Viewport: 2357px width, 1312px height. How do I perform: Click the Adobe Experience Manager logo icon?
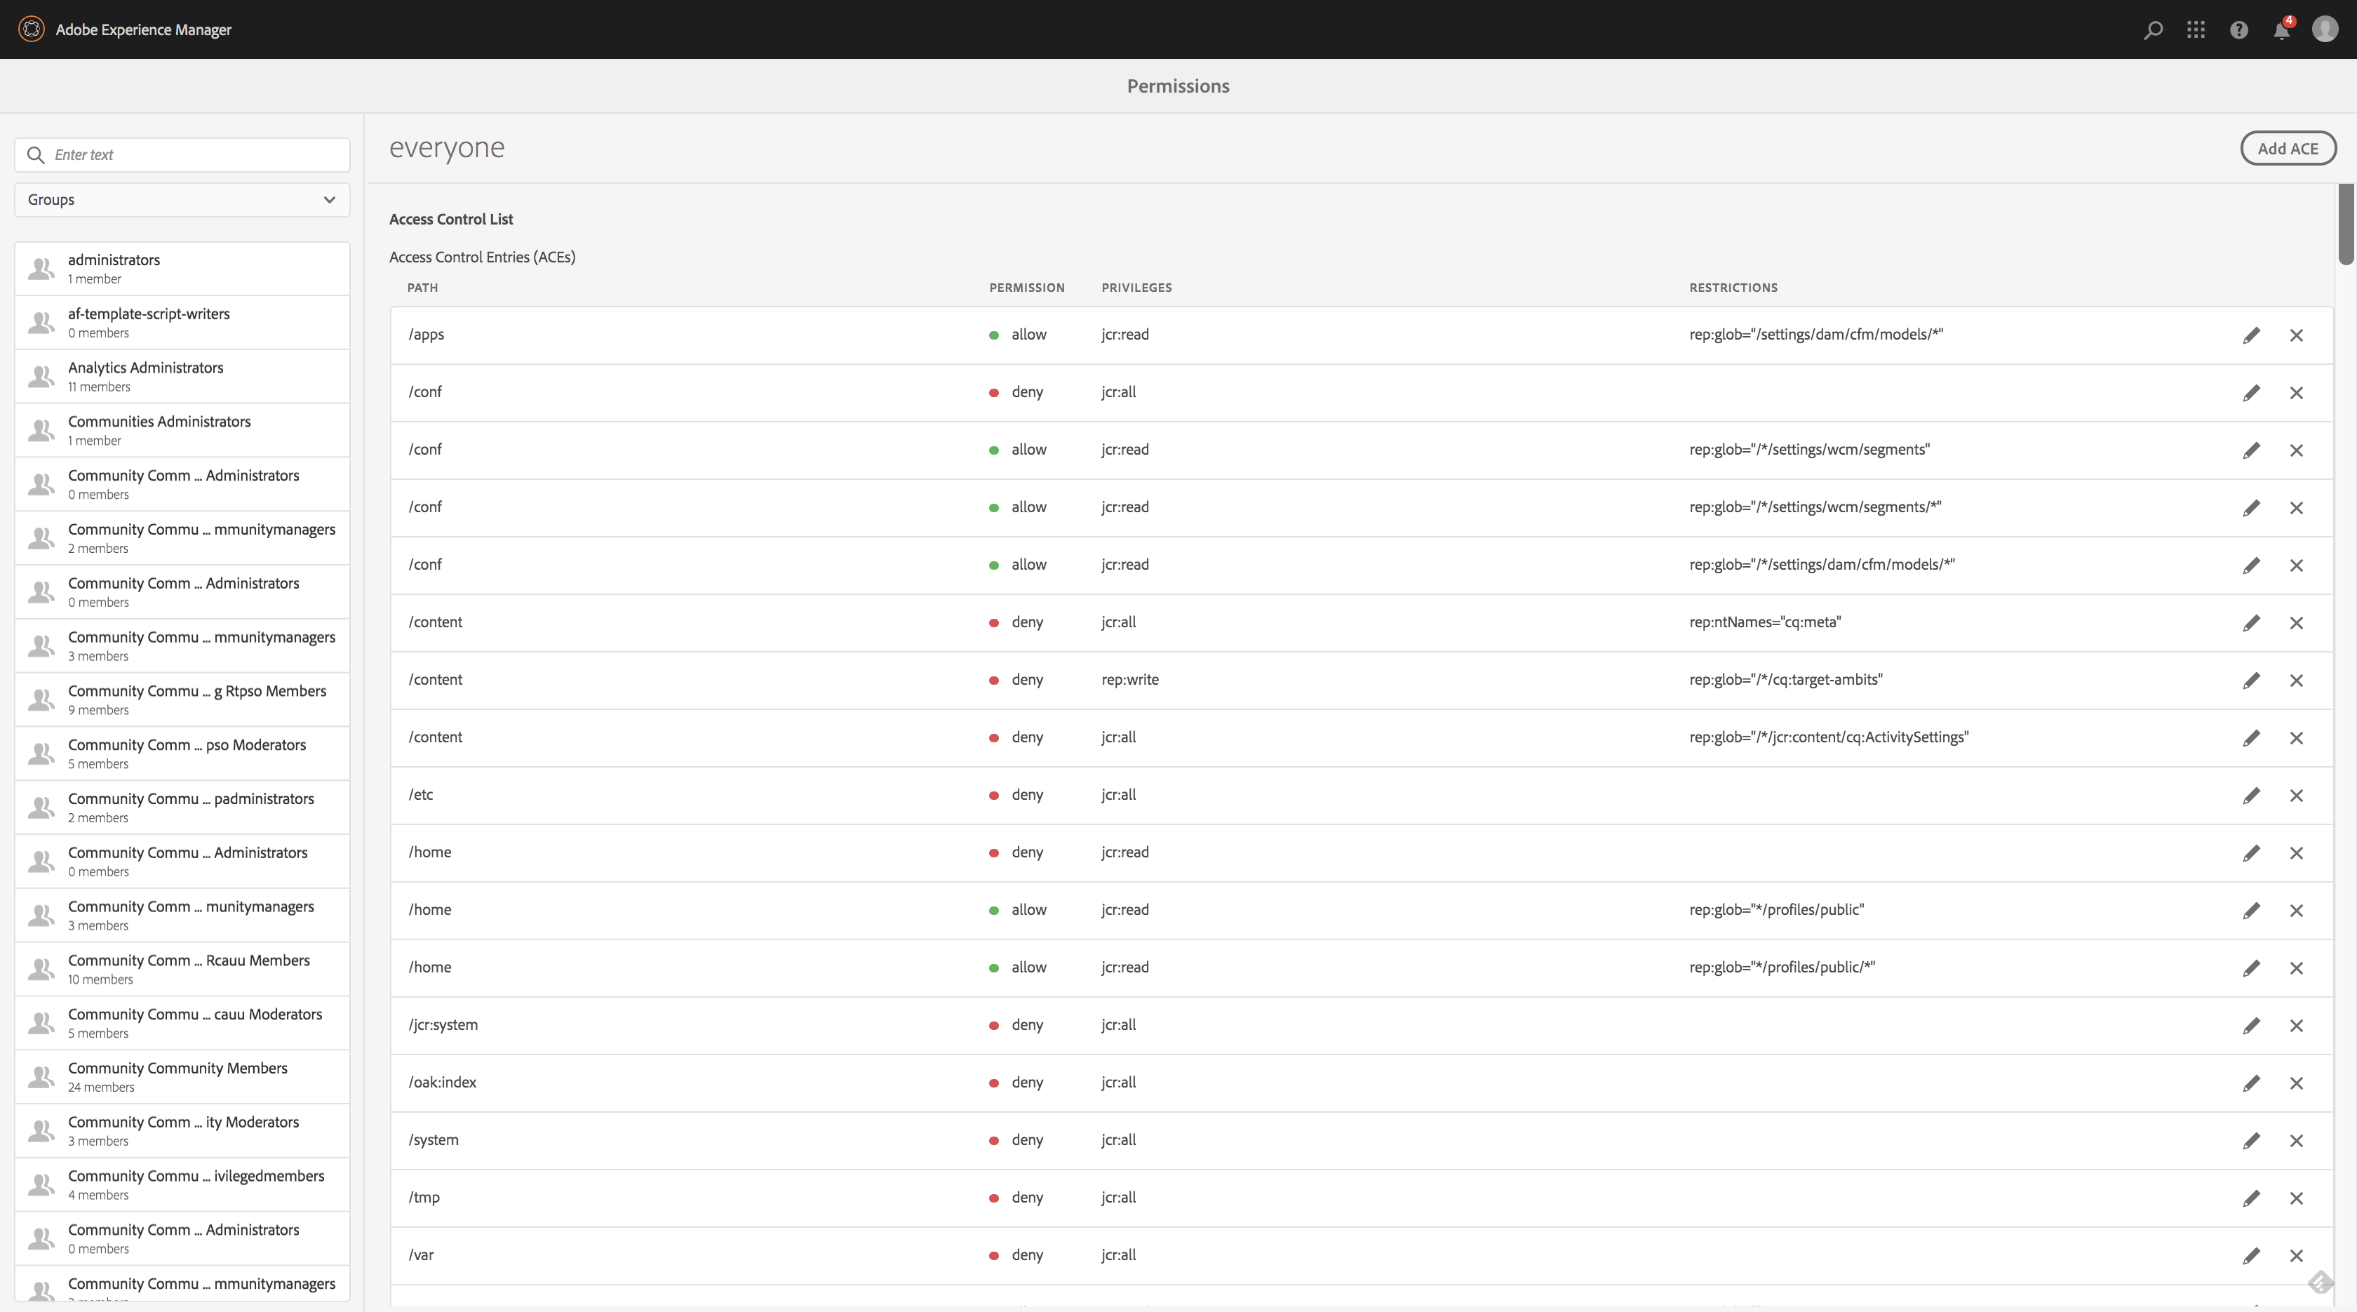click(31, 29)
